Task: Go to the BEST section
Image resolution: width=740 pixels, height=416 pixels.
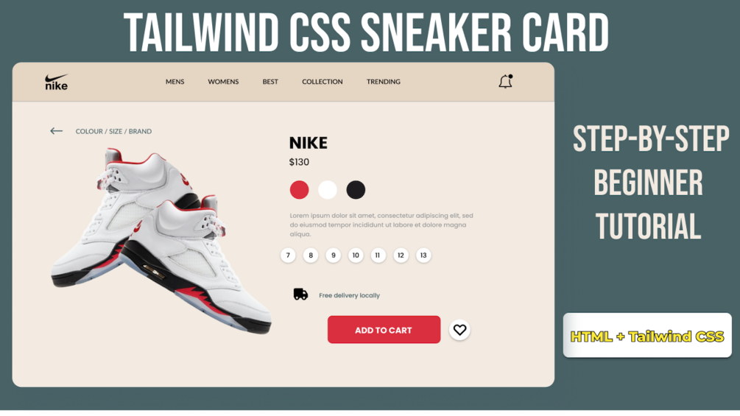Action: click(270, 82)
